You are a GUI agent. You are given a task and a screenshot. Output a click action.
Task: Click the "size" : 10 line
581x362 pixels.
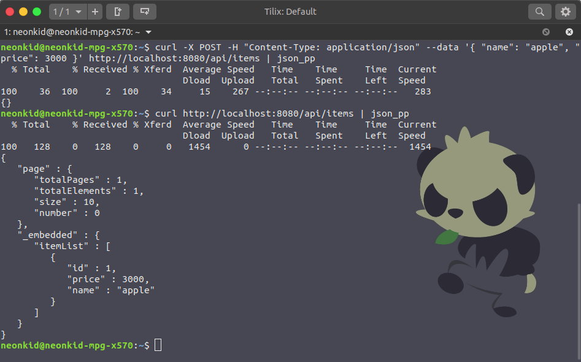coord(67,202)
